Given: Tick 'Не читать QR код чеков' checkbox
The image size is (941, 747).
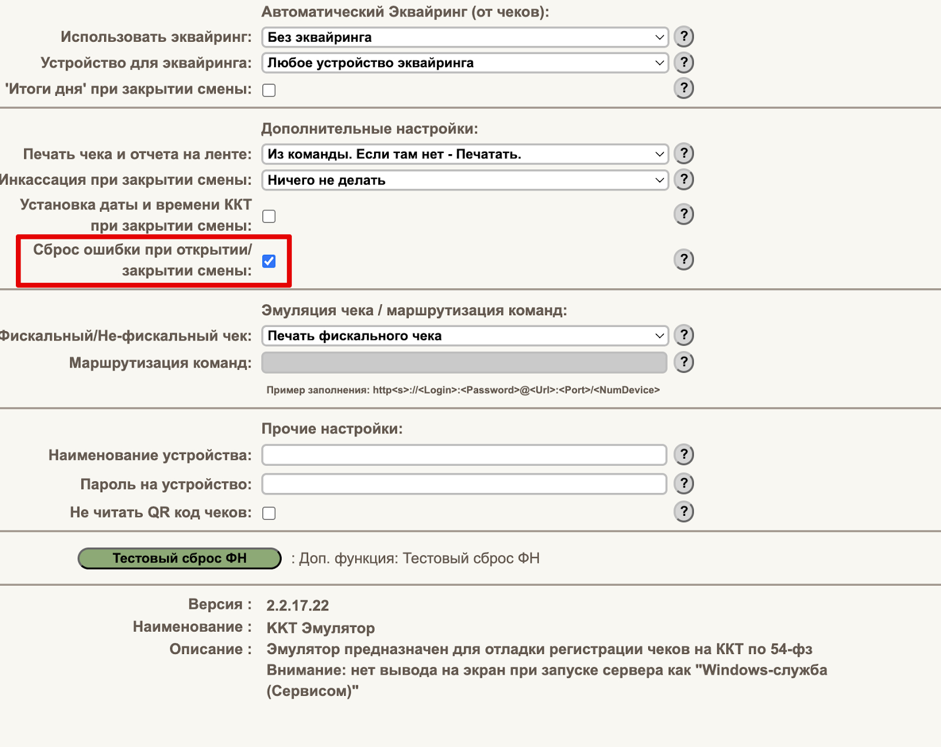Looking at the screenshot, I should (x=269, y=513).
